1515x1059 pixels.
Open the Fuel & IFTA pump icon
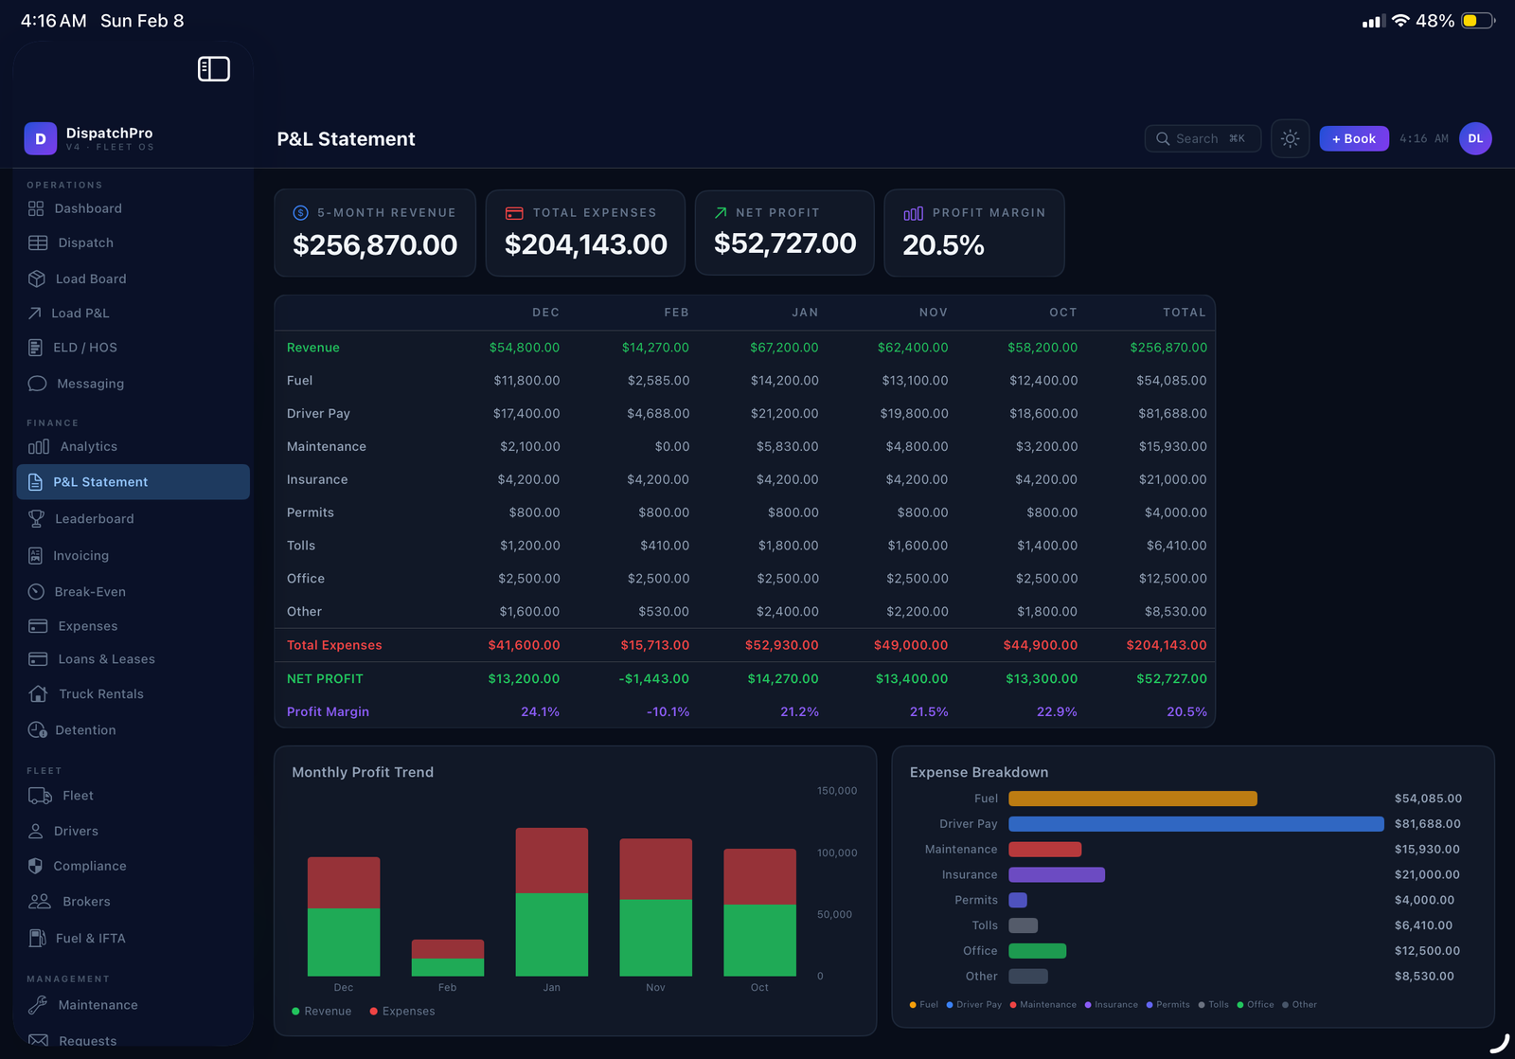[x=37, y=939]
